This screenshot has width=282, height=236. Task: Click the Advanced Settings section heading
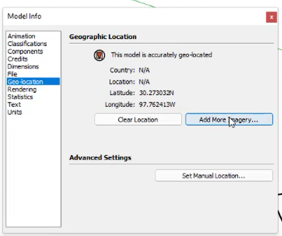[100, 157]
